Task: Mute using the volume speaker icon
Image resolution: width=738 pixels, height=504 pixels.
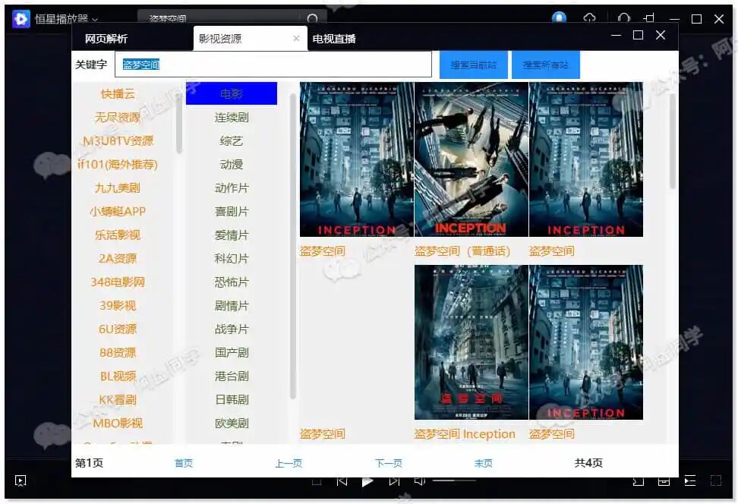Action: point(419,480)
